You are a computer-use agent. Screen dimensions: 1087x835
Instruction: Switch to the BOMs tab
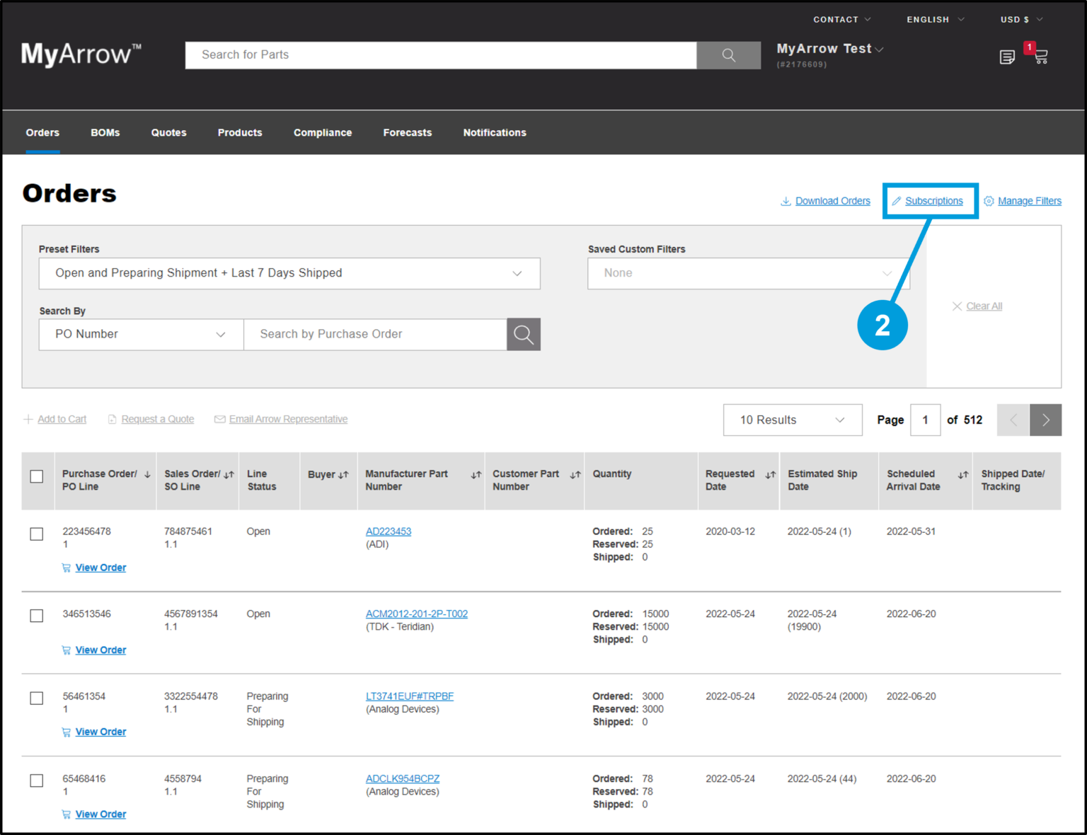coord(105,132)
